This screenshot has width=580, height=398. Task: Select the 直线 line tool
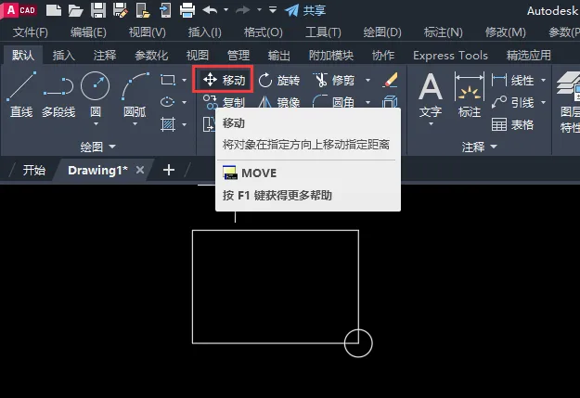[x=21, y=94]
